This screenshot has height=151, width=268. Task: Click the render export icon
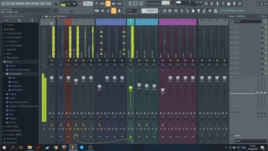tap(234, 4)
